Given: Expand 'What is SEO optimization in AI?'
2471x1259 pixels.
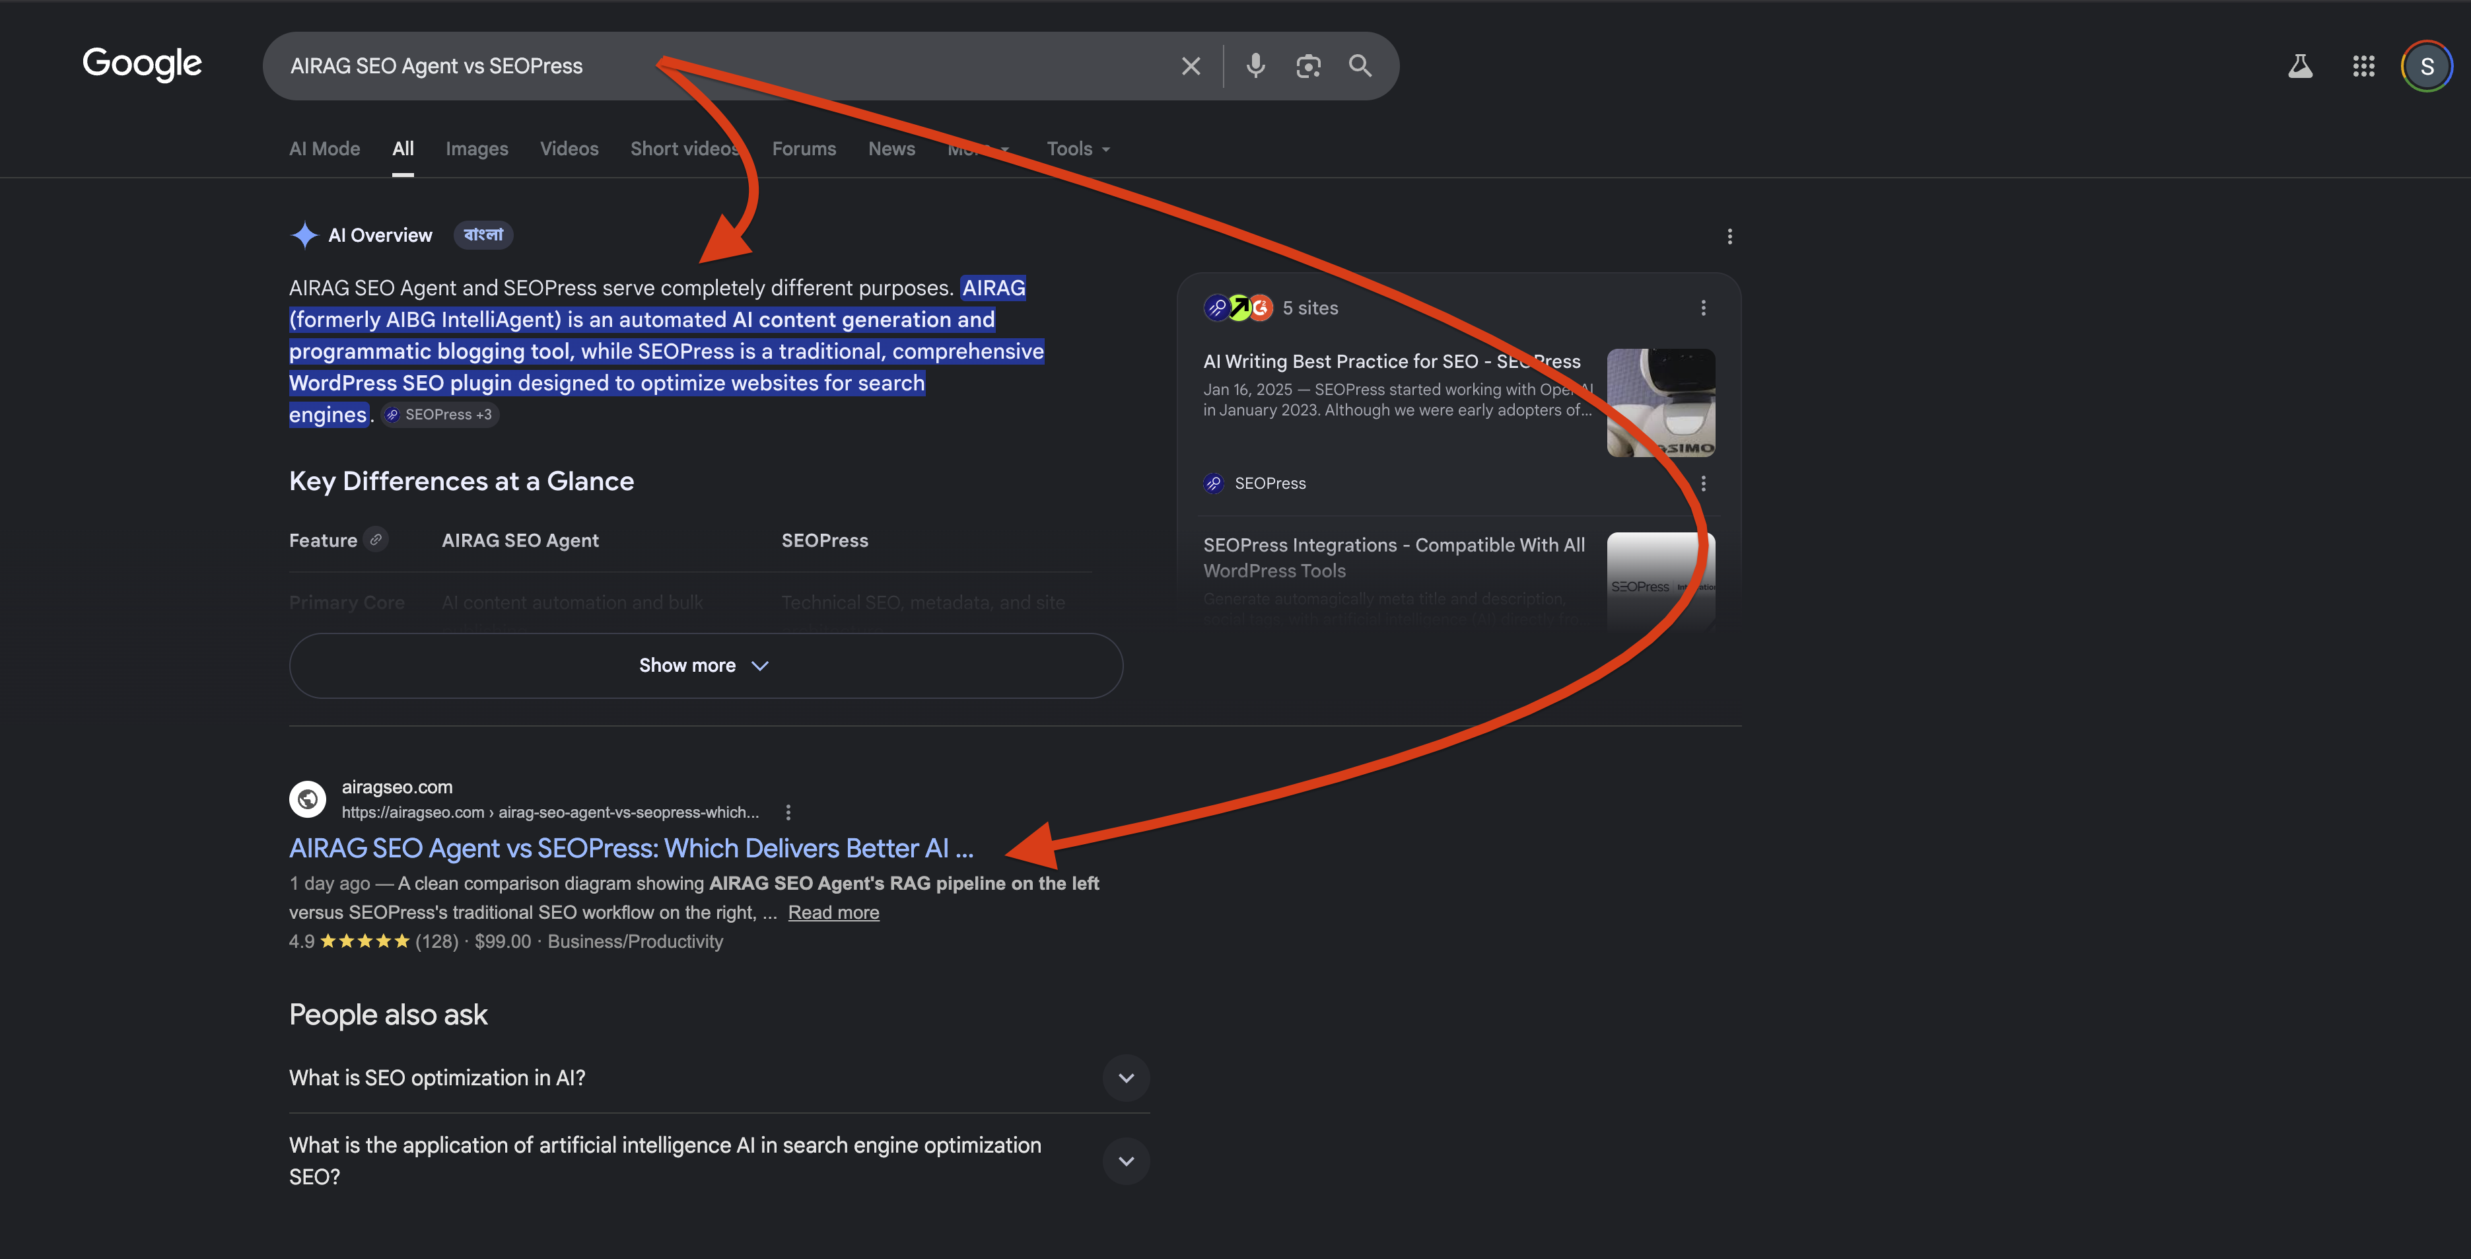Looking at the screenshot, I should tap(719, 1077).
